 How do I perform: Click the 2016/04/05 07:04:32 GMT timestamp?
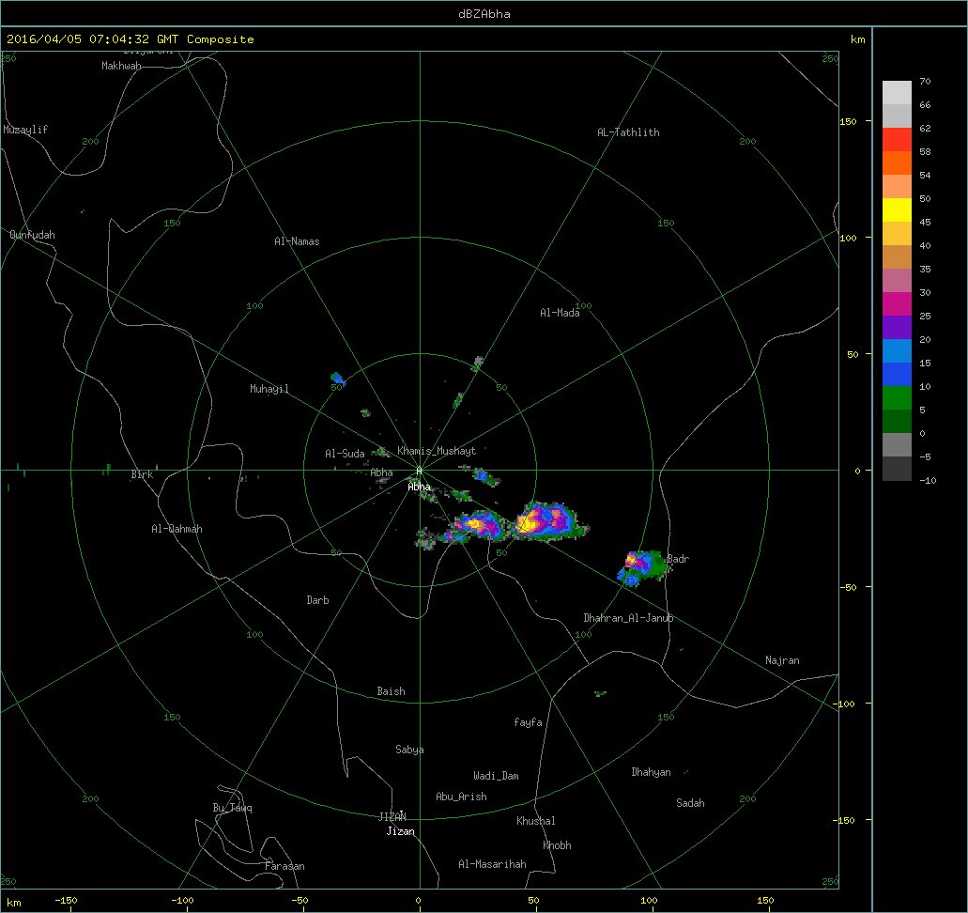pos(93,39)
